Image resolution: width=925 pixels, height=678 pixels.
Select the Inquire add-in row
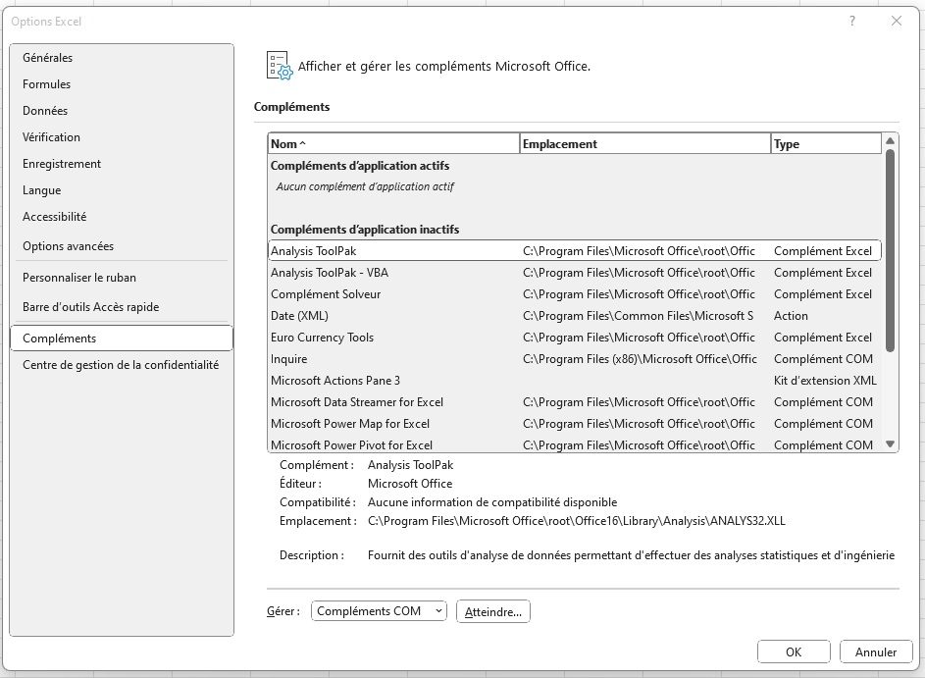[x=575, y=359]
